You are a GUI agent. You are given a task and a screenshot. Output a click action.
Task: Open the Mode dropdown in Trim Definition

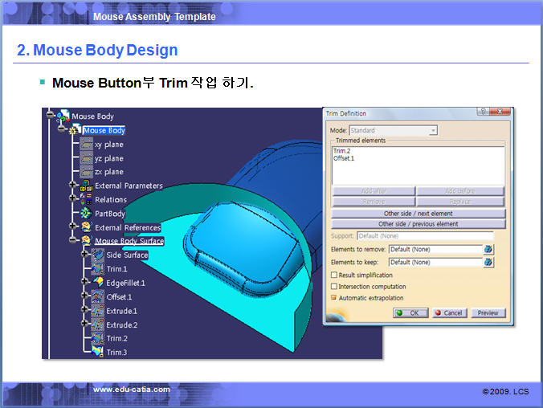[433, 130]
